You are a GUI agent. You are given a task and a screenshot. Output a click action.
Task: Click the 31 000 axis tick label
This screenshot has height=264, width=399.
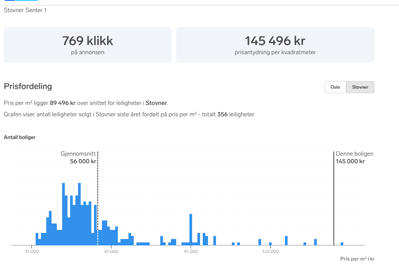(x=32, y=252)
